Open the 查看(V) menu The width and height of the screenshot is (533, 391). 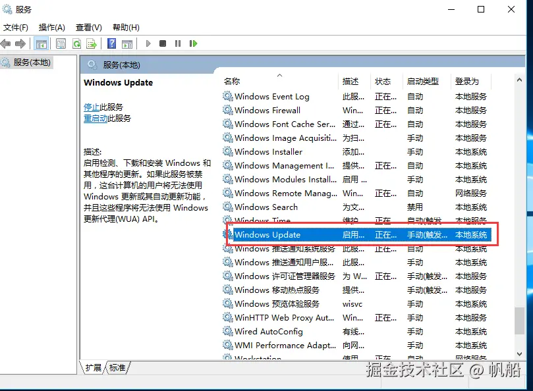[x=89, y=27]
